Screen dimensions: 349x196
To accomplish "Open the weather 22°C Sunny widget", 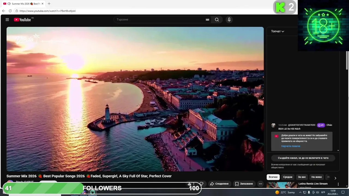I will (285, 192).
